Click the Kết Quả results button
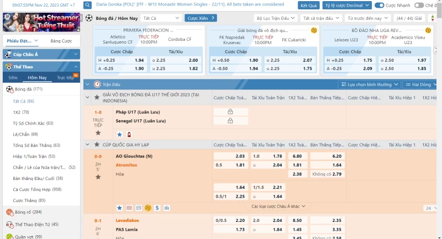 [308, 6]
